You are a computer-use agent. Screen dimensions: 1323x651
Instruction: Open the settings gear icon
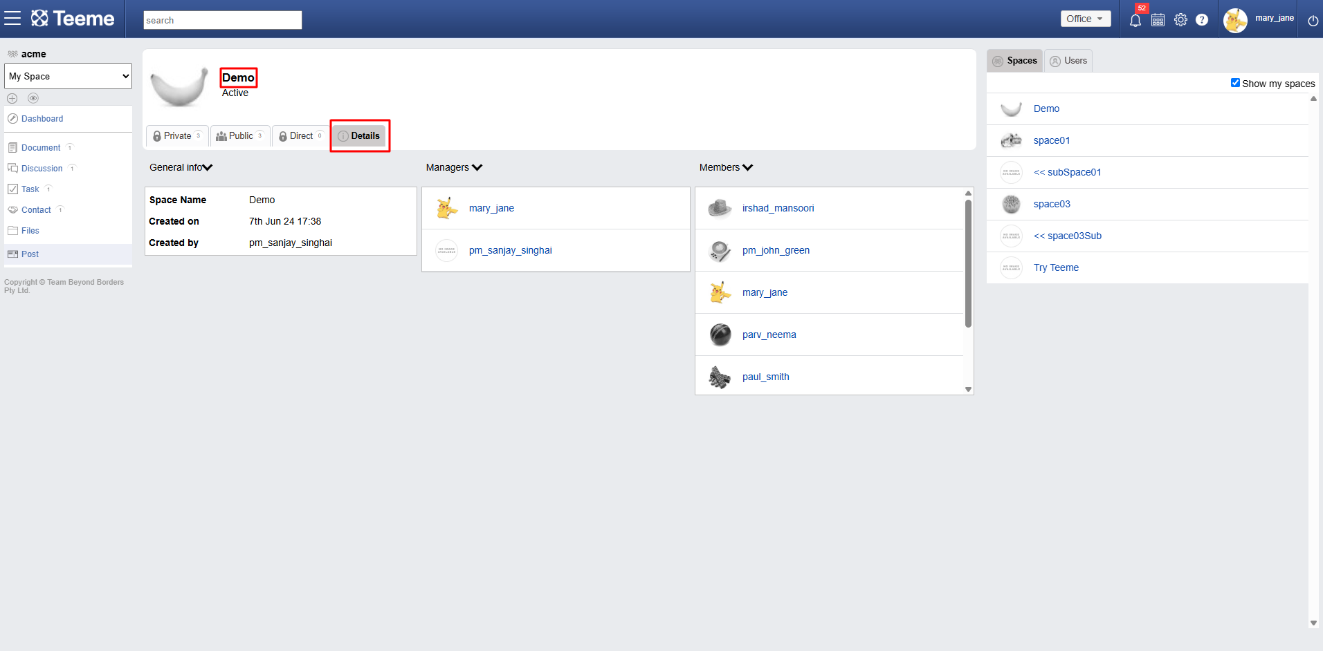point(1180,20)
